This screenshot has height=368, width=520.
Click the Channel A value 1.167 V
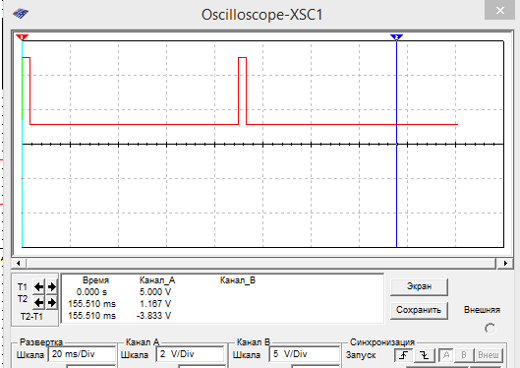pyautogui.click(x=155, y=304)
